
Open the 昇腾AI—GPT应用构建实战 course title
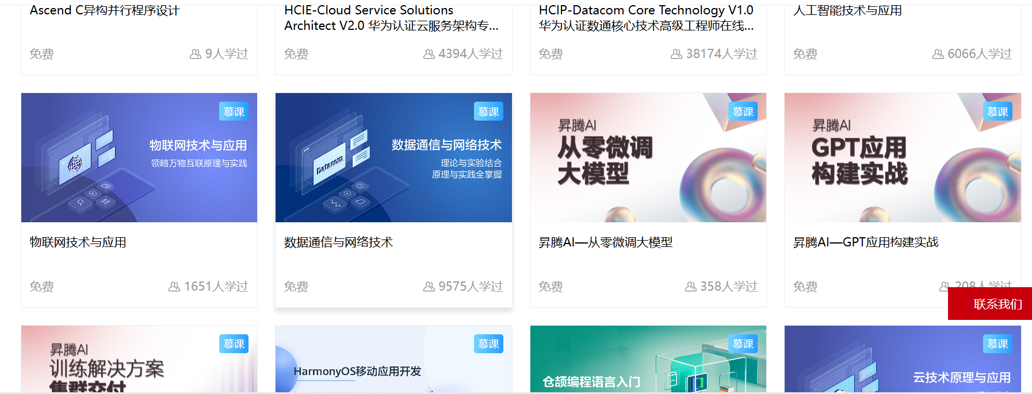pyautogui.click(x=866, y=242)
